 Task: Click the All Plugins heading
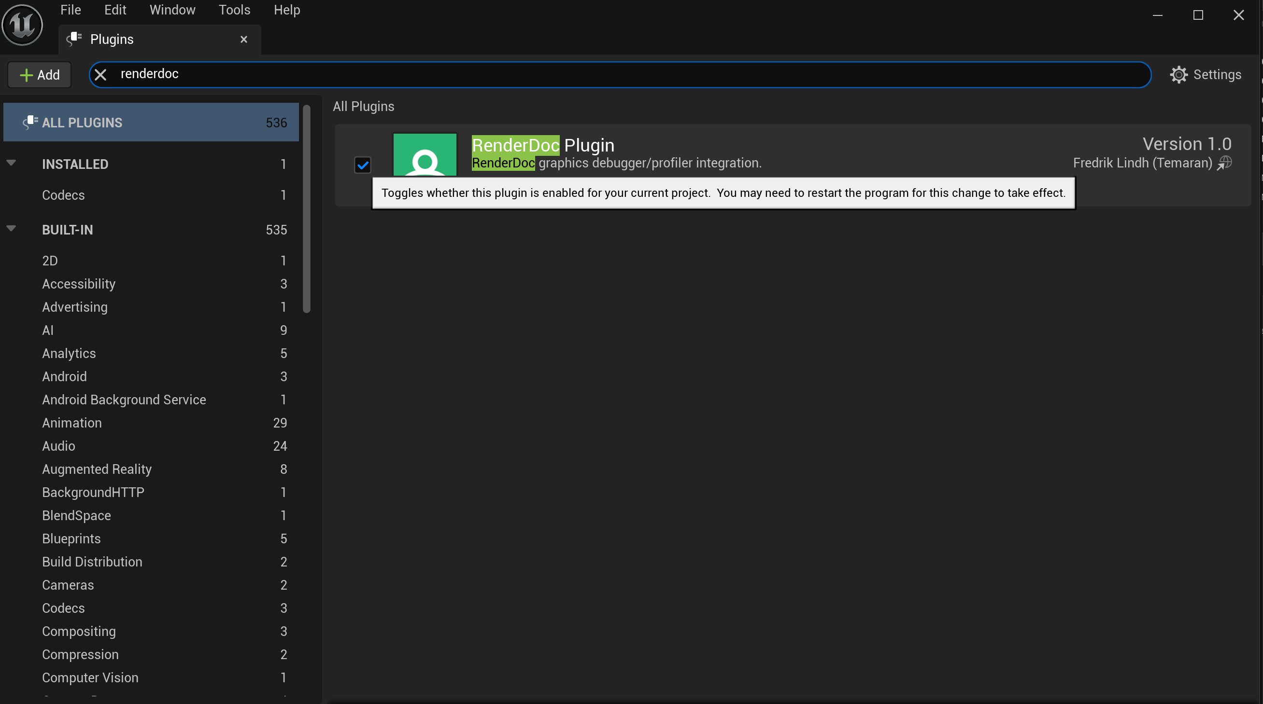[363, 106]
